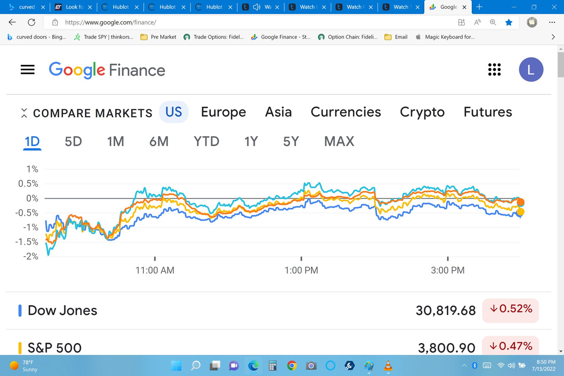The image size is (564, 376).
Task: Switch to the curved doors browser tab
Action: click(26, 7)
